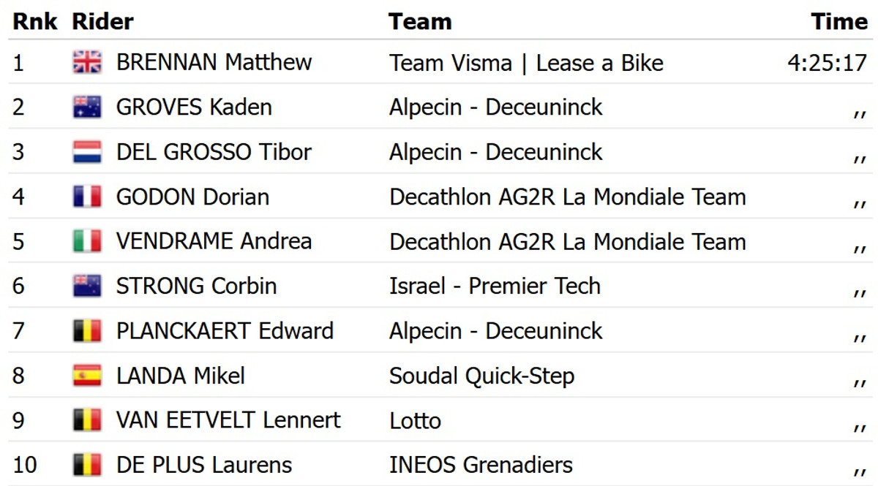
Task: Click the Team column header
Action: [420, 22]
